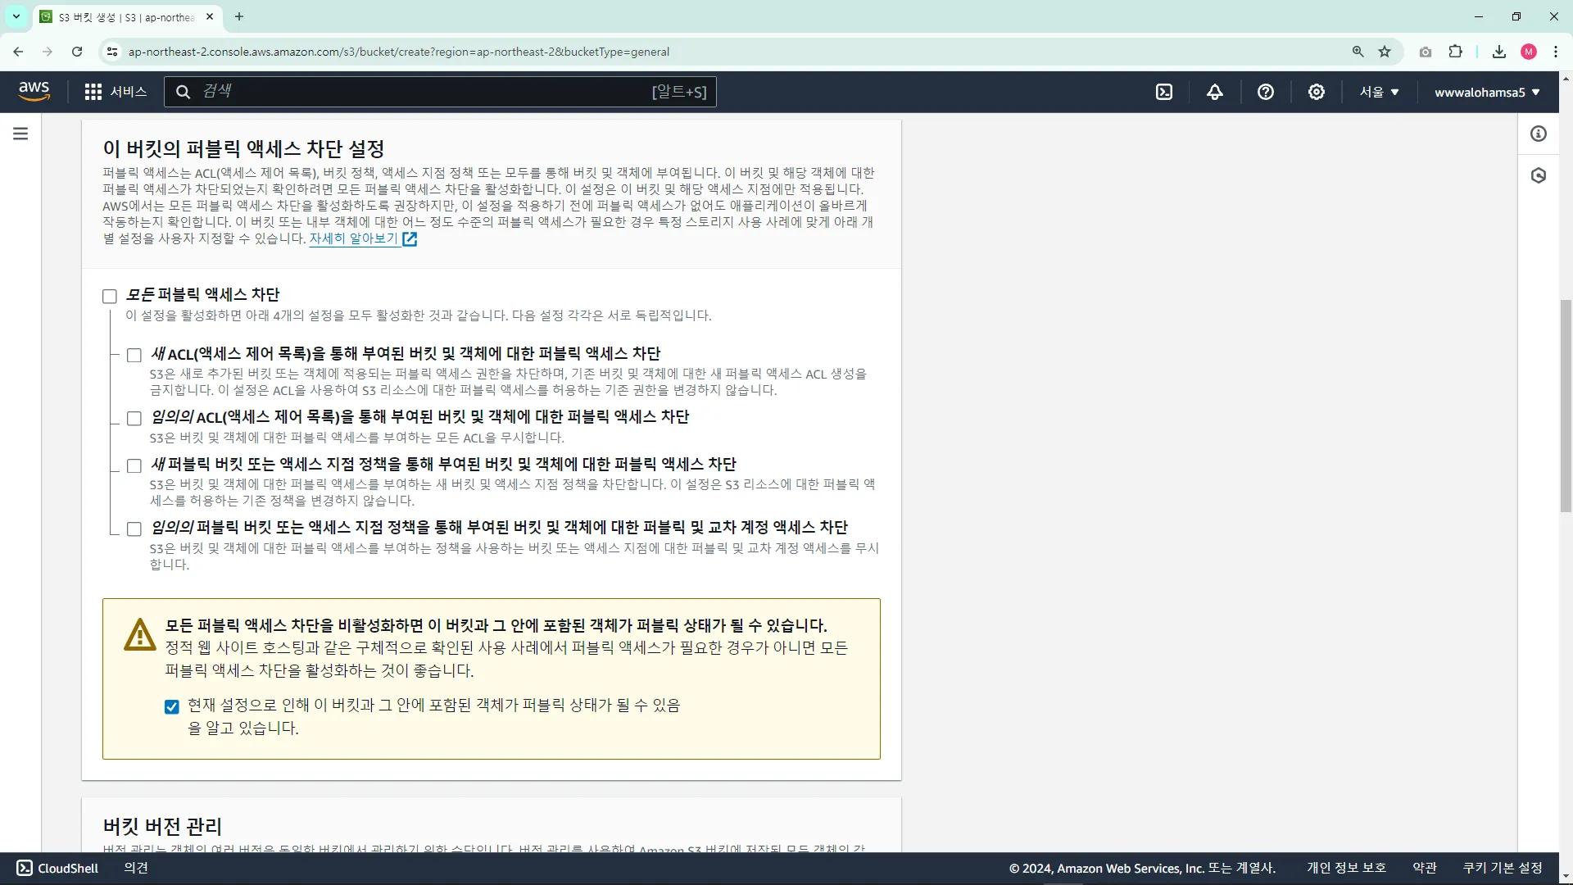
Task: Open CloudShell icon in top navigation bar
Action: (x=1164, y=92)
